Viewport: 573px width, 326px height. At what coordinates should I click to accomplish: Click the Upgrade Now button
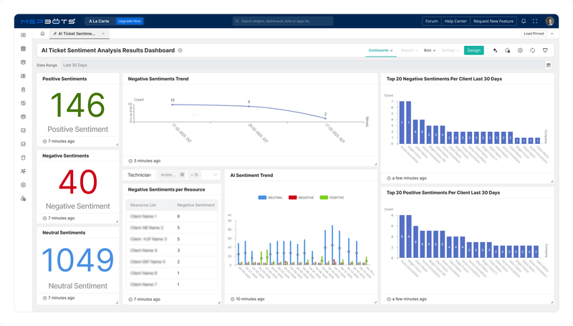point(129,21)
